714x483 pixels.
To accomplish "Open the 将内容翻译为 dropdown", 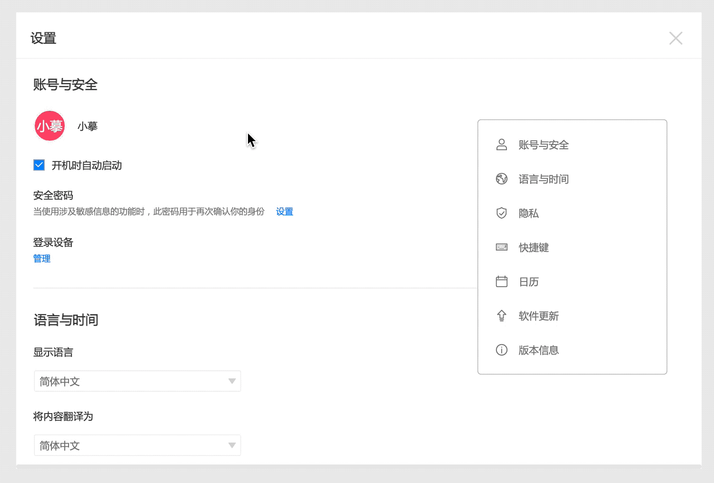I will point(137,445).
